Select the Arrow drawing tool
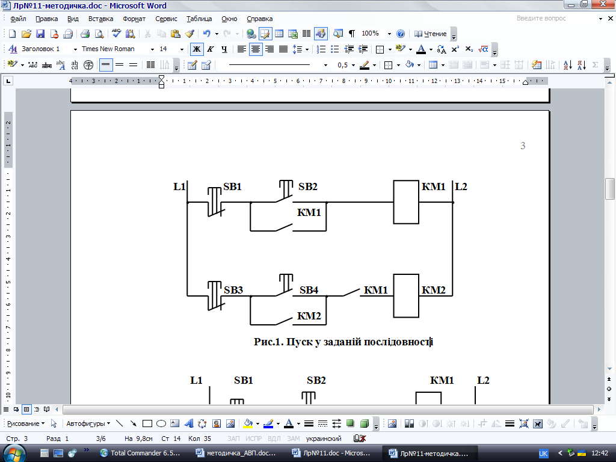This screenshot has height=462, width=616. click(134, 423)
